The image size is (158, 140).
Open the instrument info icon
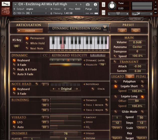pyautogui.click(x=95, y=4)
